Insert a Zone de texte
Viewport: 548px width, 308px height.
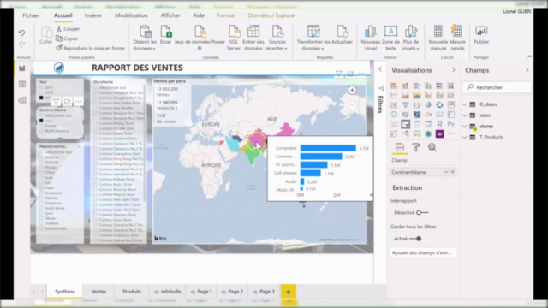coord(390,38)
